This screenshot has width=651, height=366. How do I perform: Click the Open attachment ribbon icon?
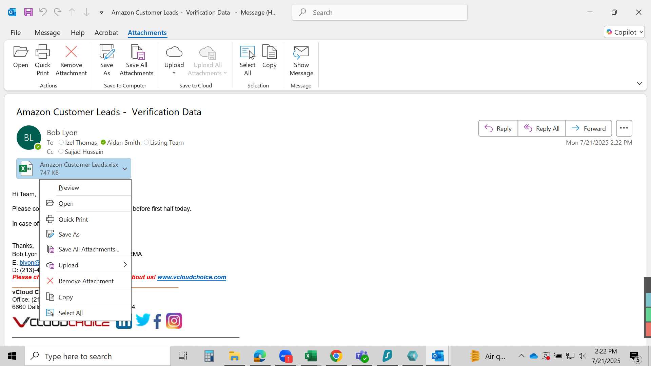click(21, 57)
